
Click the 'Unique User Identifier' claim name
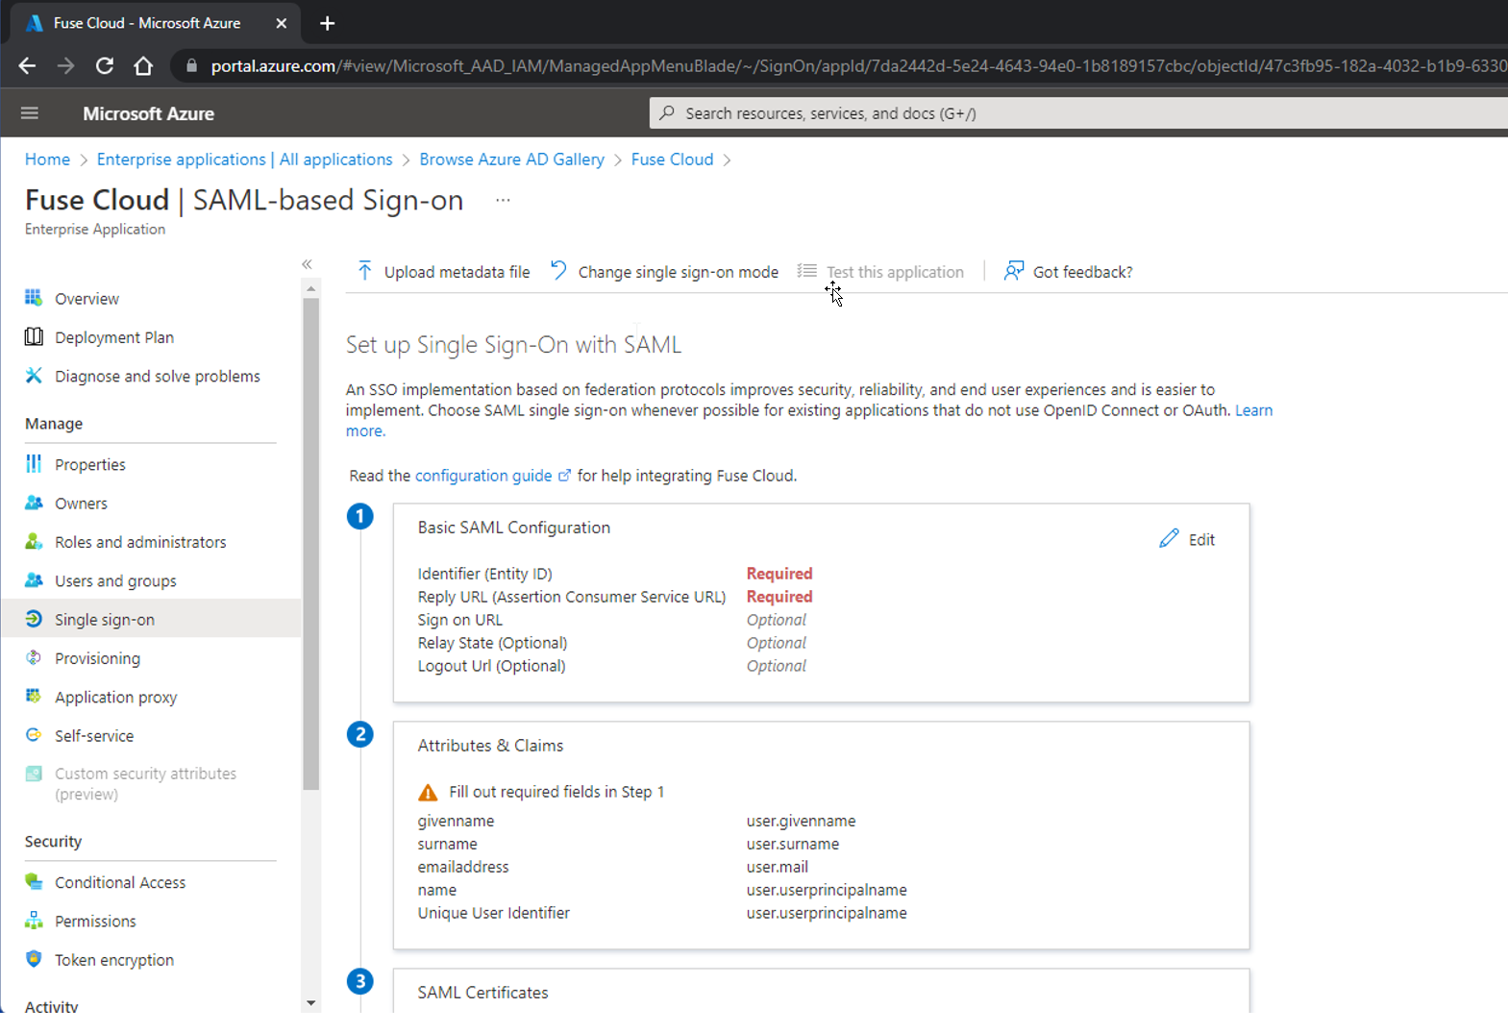[x=493, y=913]
